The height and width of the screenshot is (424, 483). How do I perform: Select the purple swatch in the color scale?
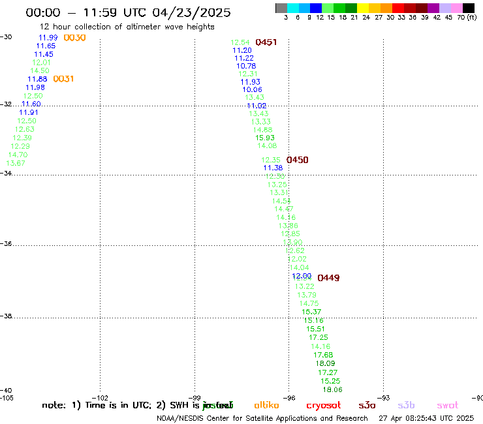click(x=433, y=8)
